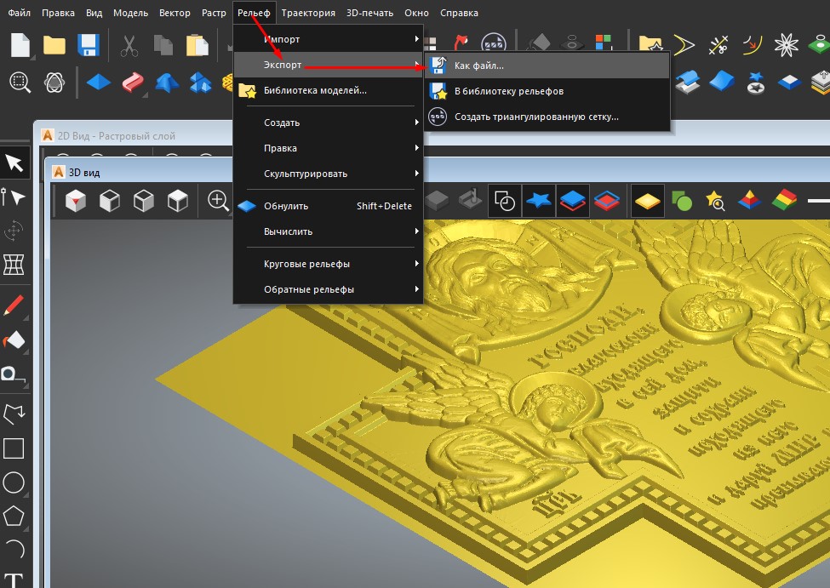The width and height of the screenshot is (830, 588).
Task: Choose Как файл... export option
Action: 547,66
